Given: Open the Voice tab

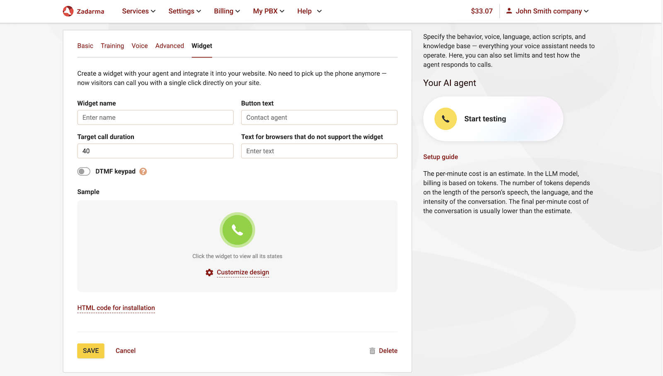Looking at the screenshot, I should pyautogui.click(x=139, y=46).
